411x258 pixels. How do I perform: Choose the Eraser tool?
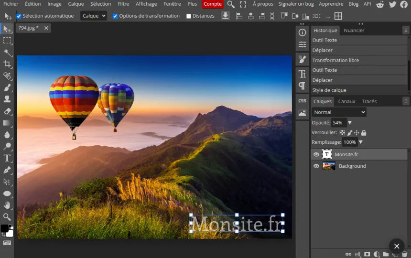(x=7, y=111)
